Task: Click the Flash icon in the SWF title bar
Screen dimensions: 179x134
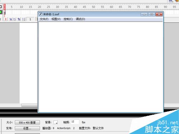Action: tap(40, 14)
